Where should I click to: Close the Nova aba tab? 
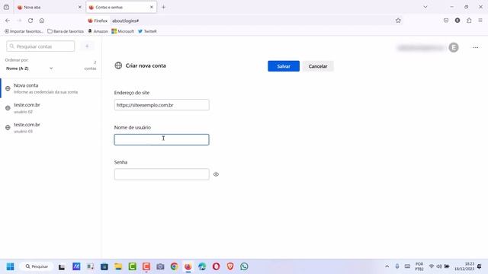[79, 7]
